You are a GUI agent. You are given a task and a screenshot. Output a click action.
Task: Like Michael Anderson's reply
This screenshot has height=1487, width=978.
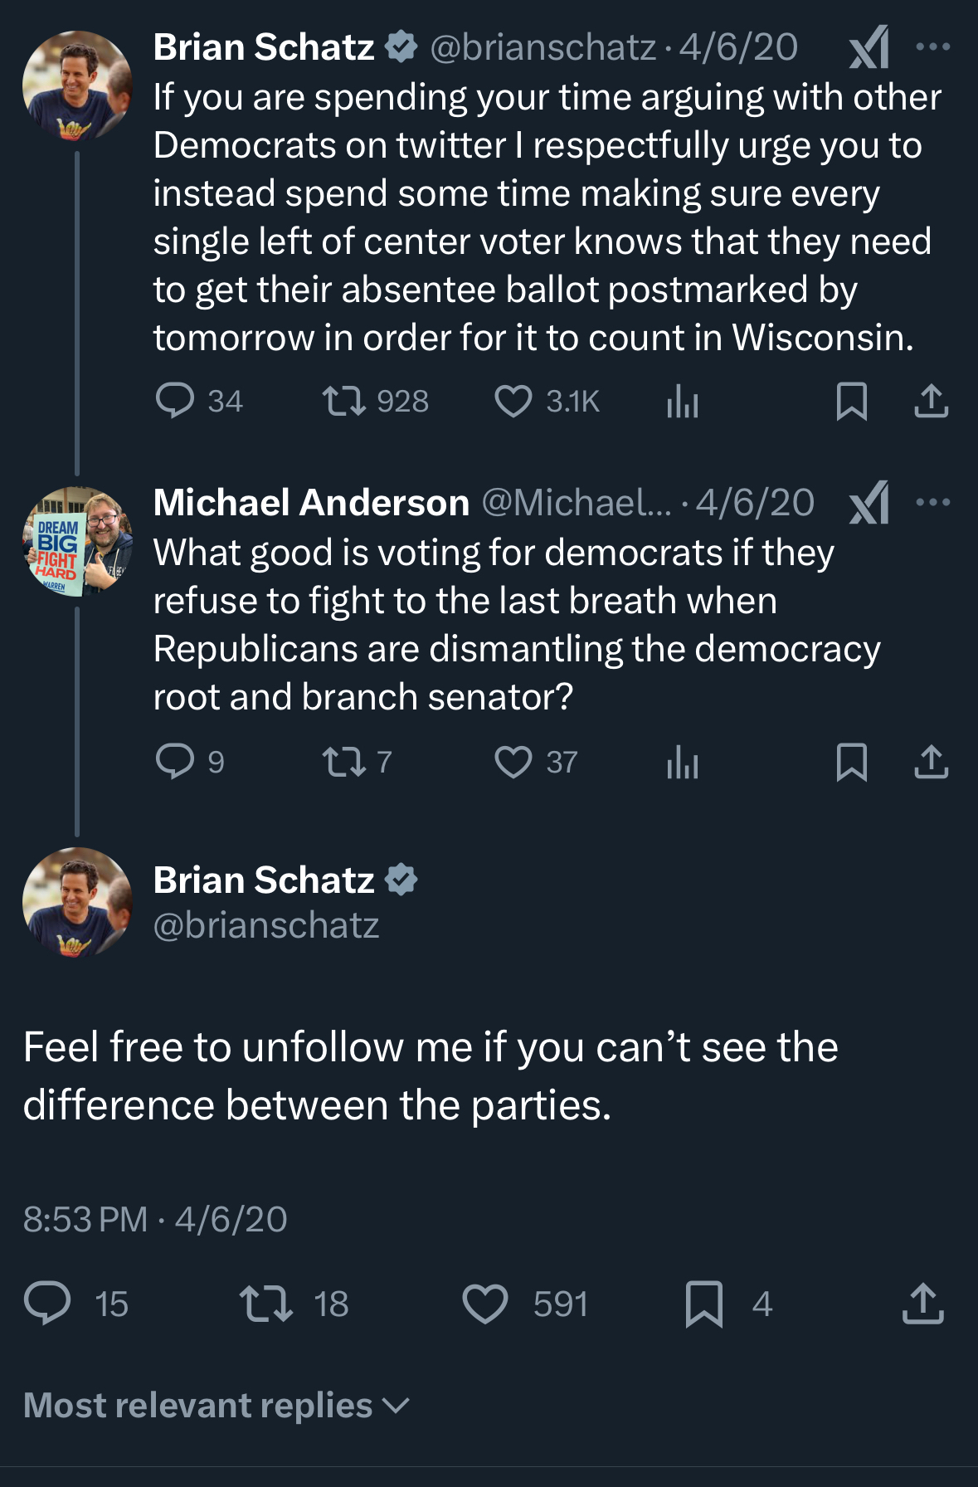[x=513, y=762]
